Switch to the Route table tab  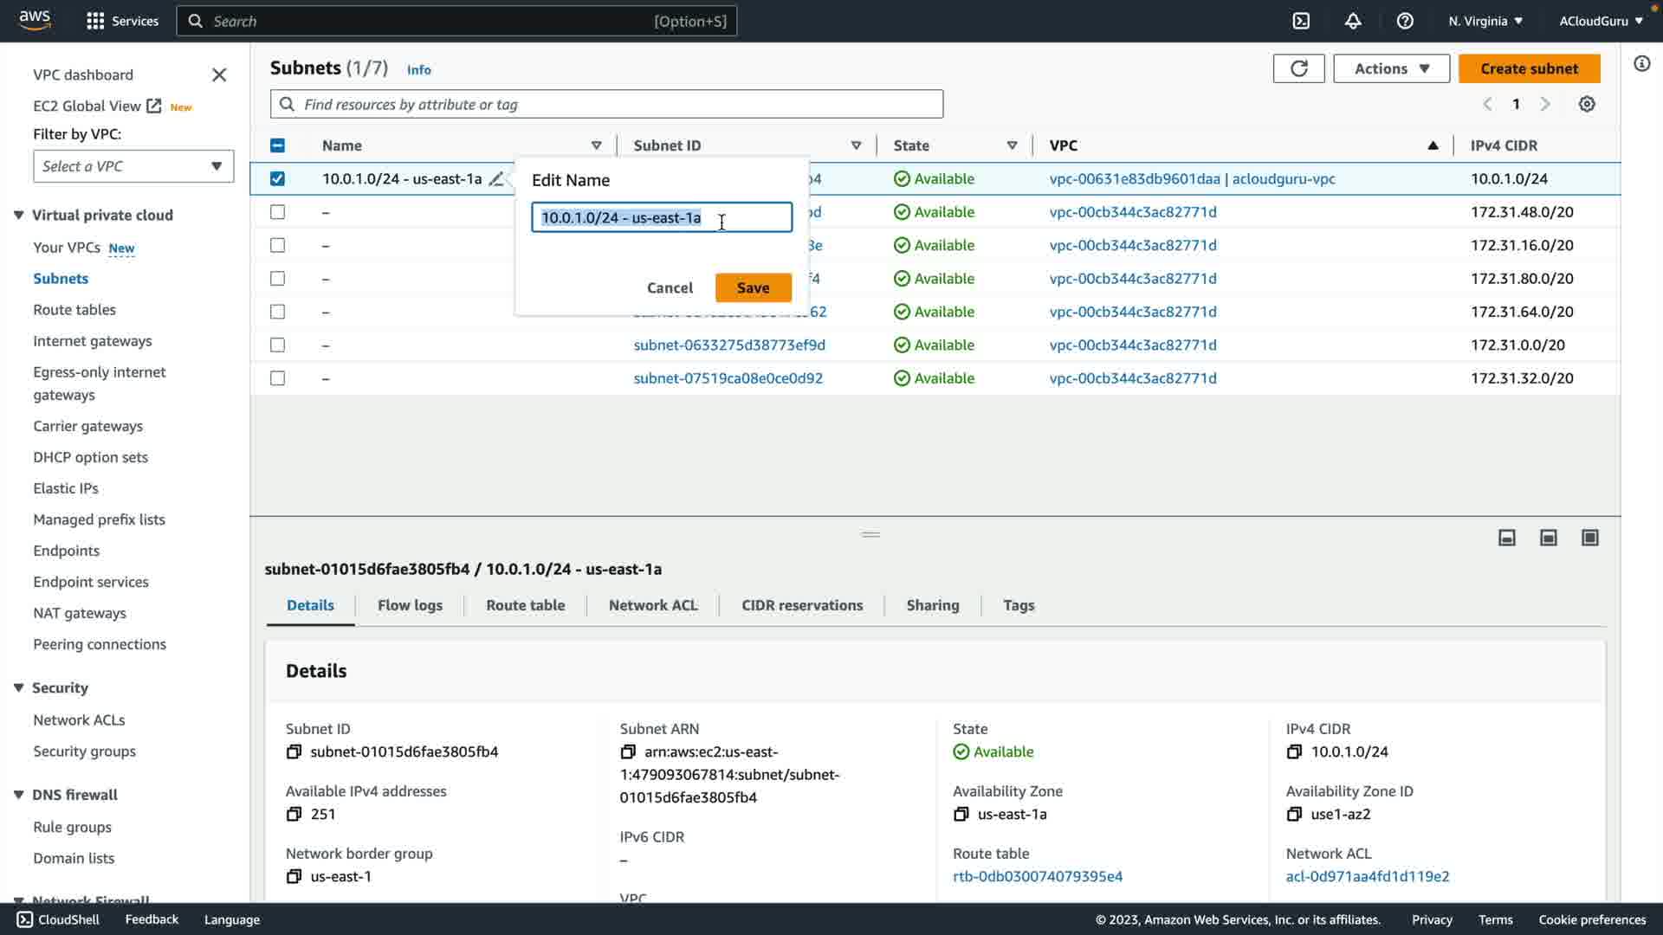pos(525,605)
